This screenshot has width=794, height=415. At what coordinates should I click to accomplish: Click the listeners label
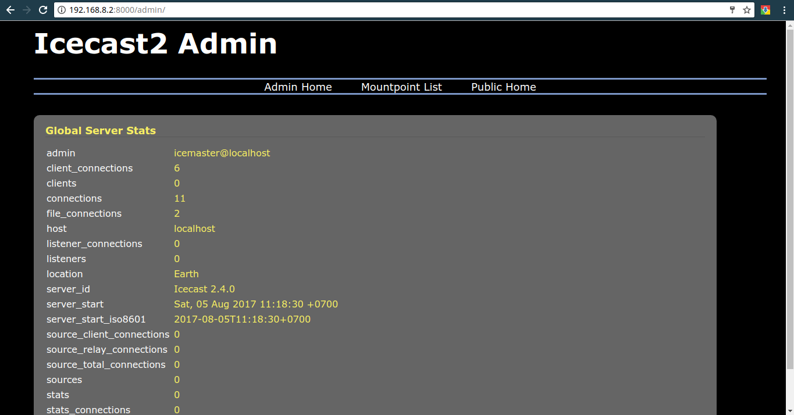pyautogui.click(x=66, y=259)
